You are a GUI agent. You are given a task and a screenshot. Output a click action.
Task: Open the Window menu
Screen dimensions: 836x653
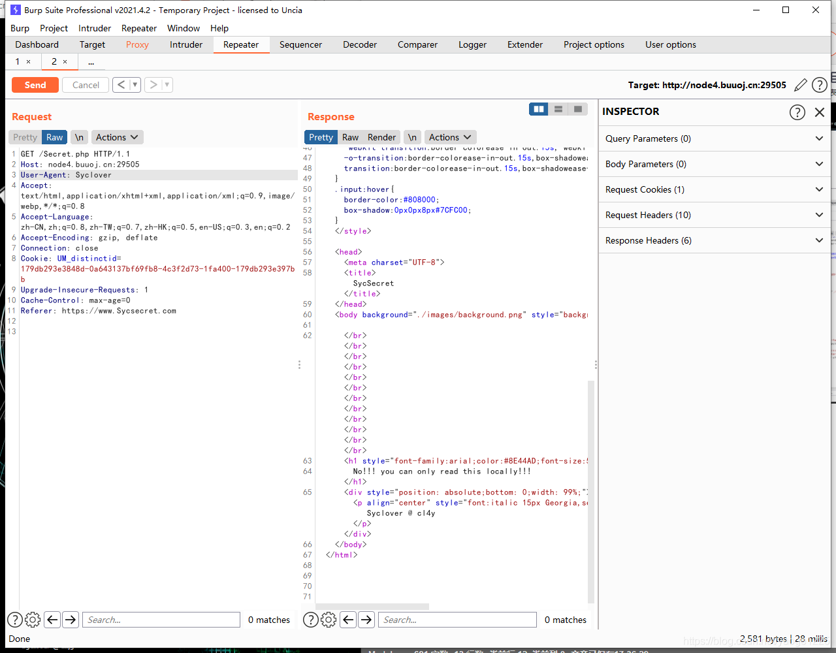[184, 28]
